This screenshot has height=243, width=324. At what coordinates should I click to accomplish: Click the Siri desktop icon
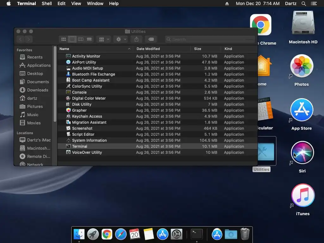tap(302, 153)
